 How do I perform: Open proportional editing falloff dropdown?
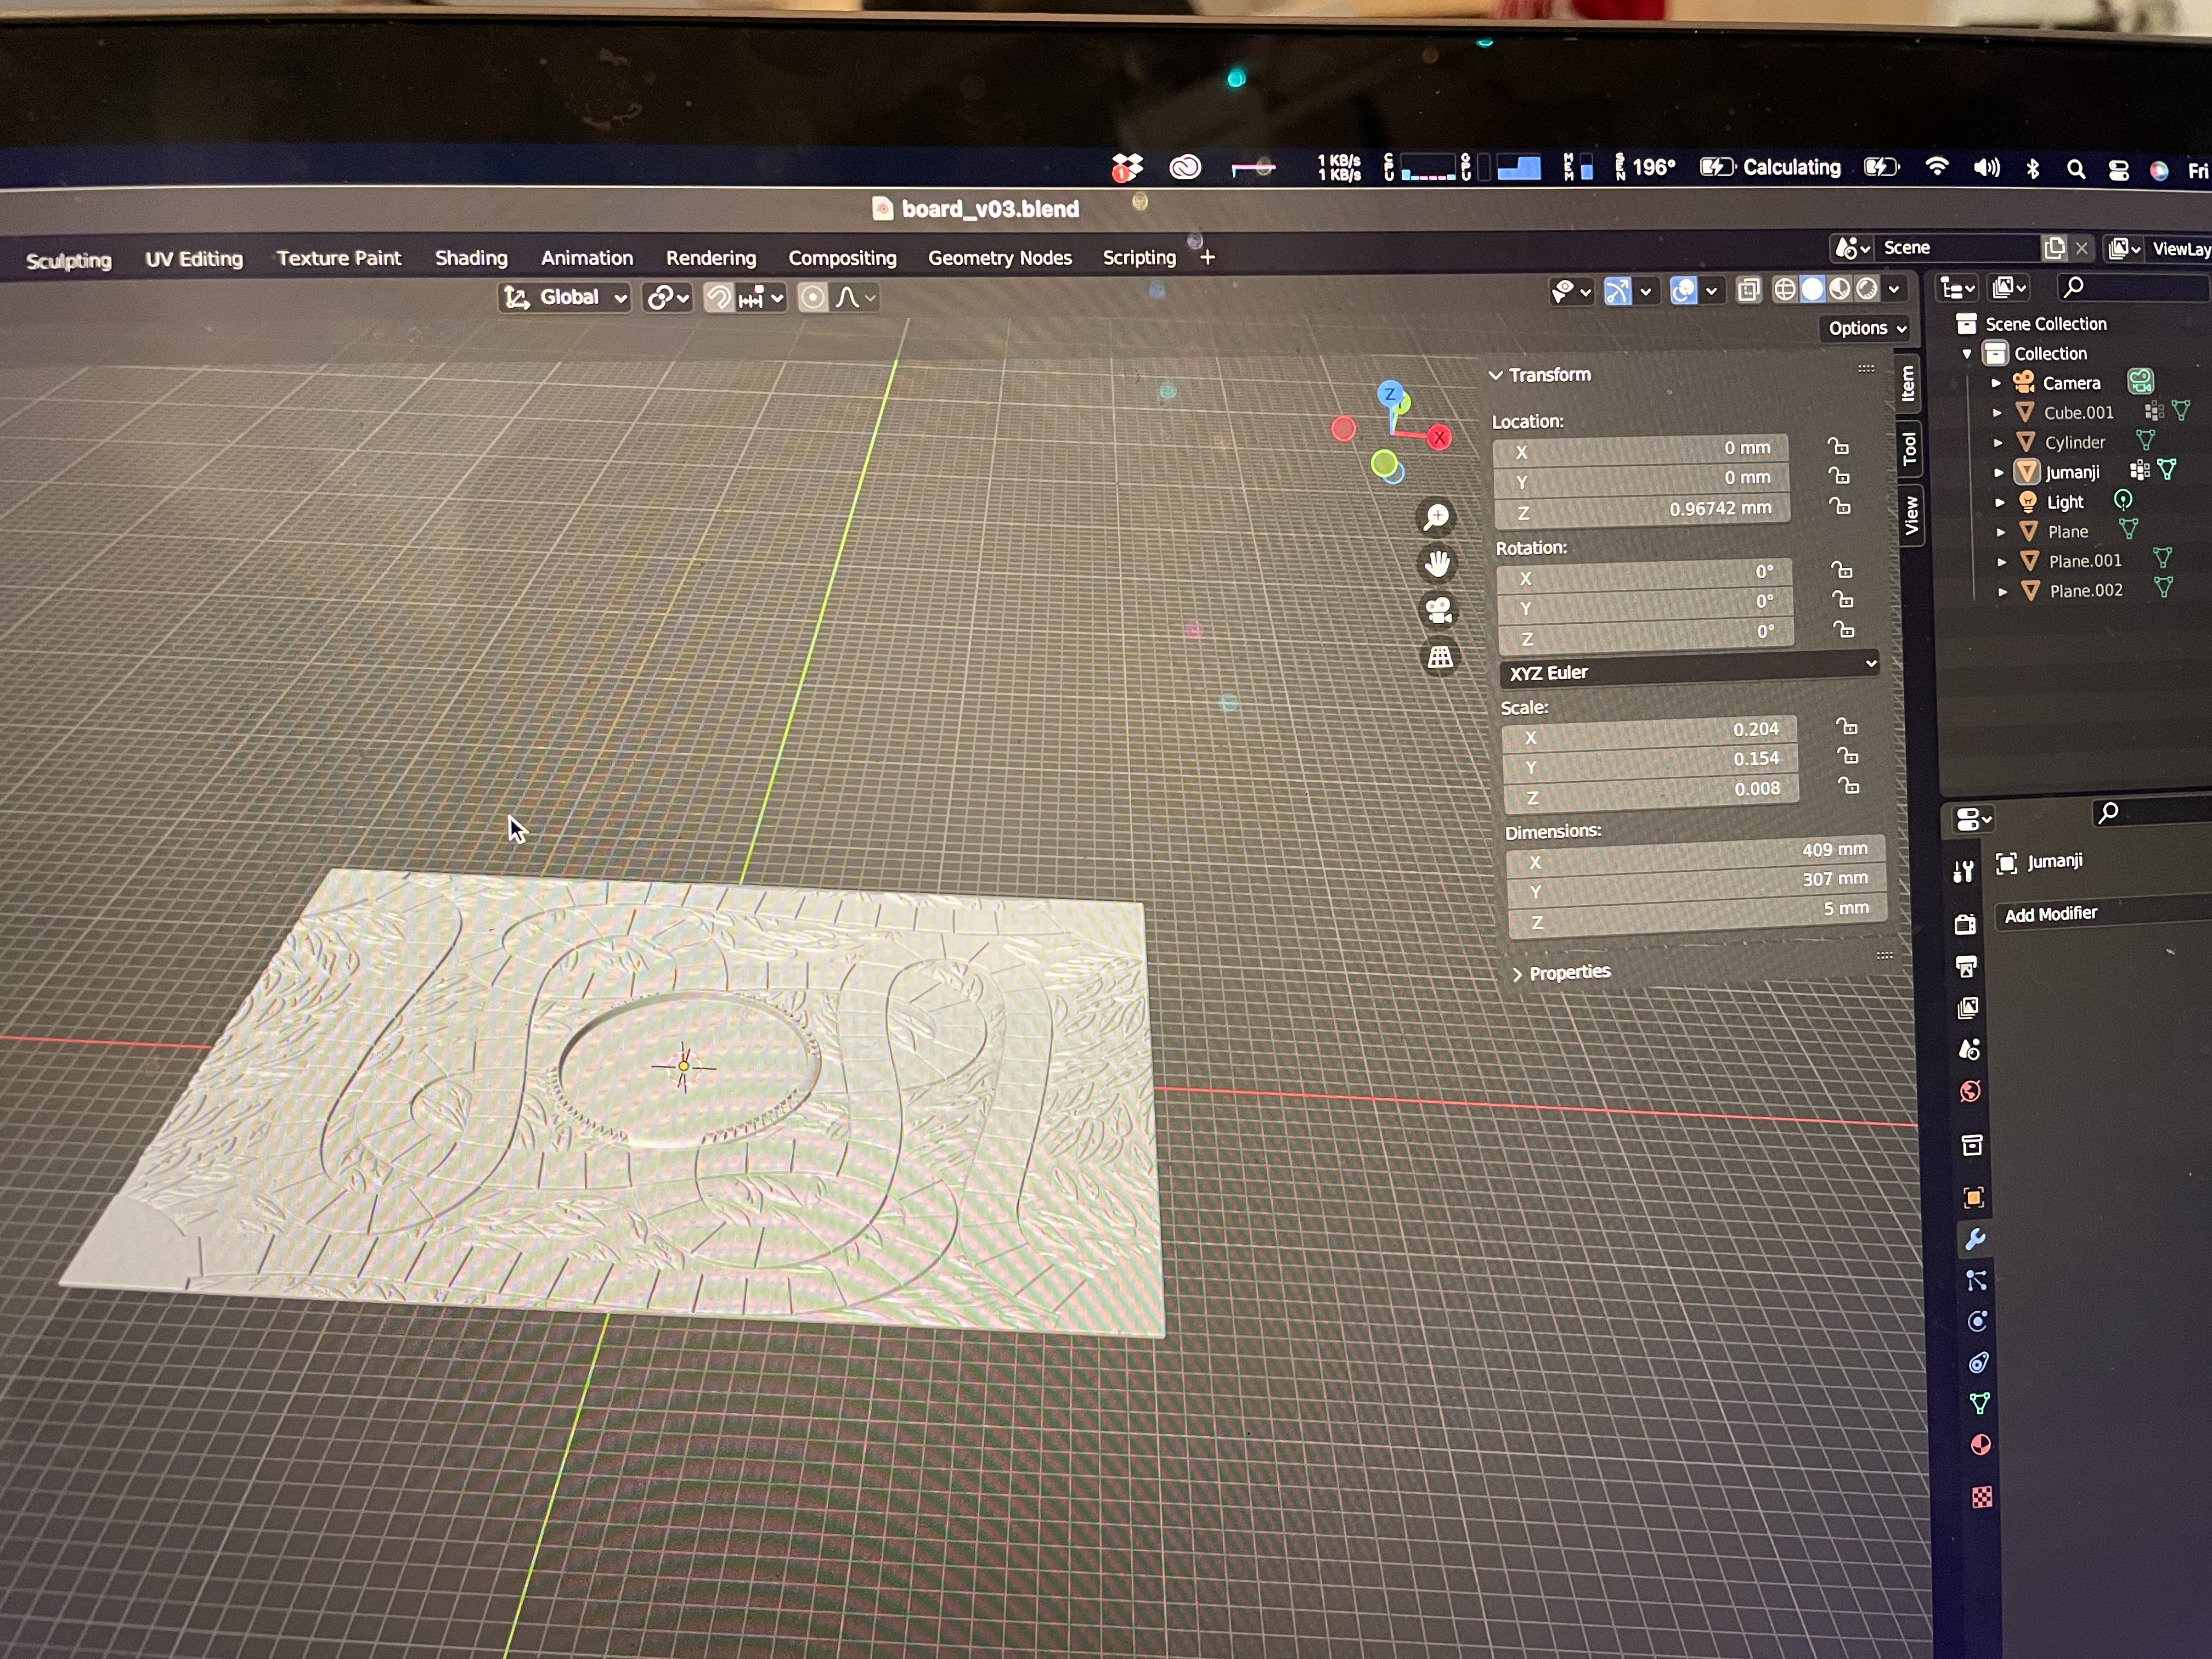coord(856,297)
